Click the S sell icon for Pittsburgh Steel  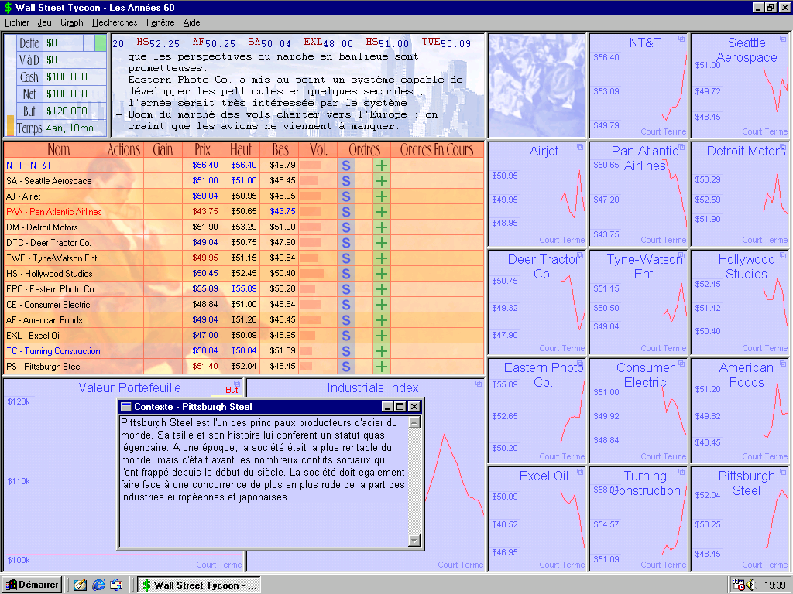[x=346, y=367]
